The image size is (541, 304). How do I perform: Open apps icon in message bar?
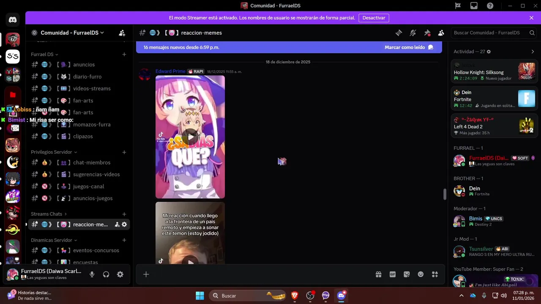point(434,274)
